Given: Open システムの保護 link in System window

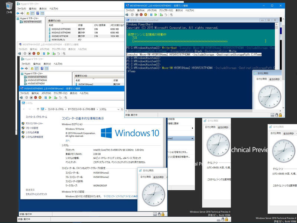Looking at the screenshot, I should 32,132.
